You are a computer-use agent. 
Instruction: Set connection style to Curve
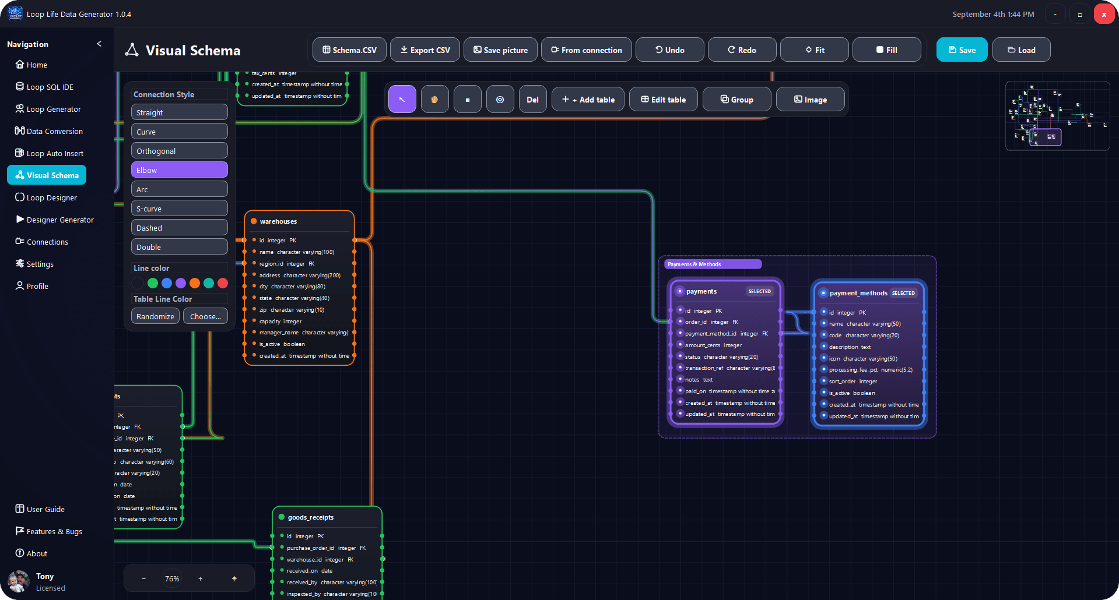tap(180, 132)
